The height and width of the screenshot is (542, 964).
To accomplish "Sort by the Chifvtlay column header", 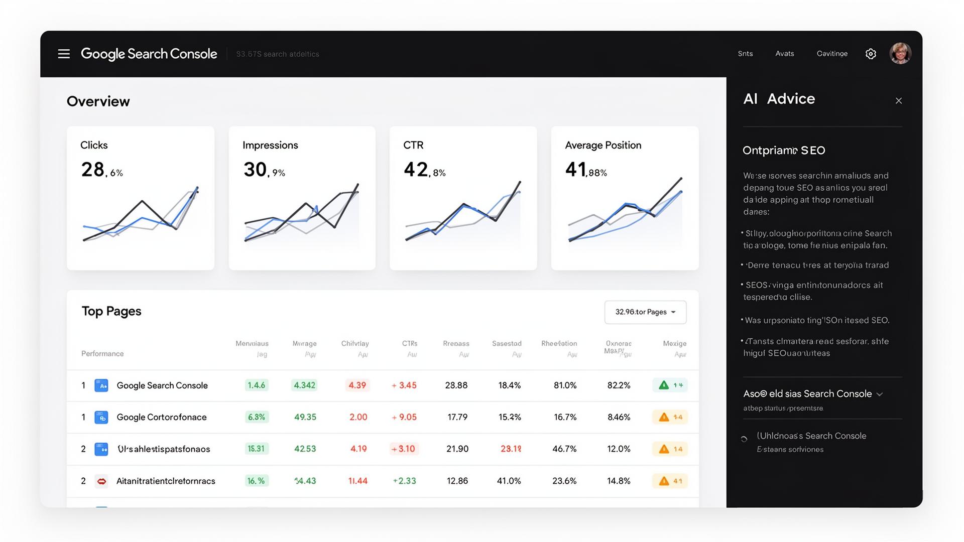I will pyautogui.click(x=355, y=344).
